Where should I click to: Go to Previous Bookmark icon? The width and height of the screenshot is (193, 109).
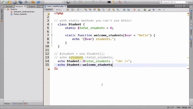[109, 10]
